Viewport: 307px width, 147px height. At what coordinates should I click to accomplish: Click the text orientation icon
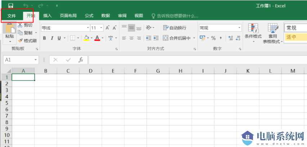tap(149, 28)
